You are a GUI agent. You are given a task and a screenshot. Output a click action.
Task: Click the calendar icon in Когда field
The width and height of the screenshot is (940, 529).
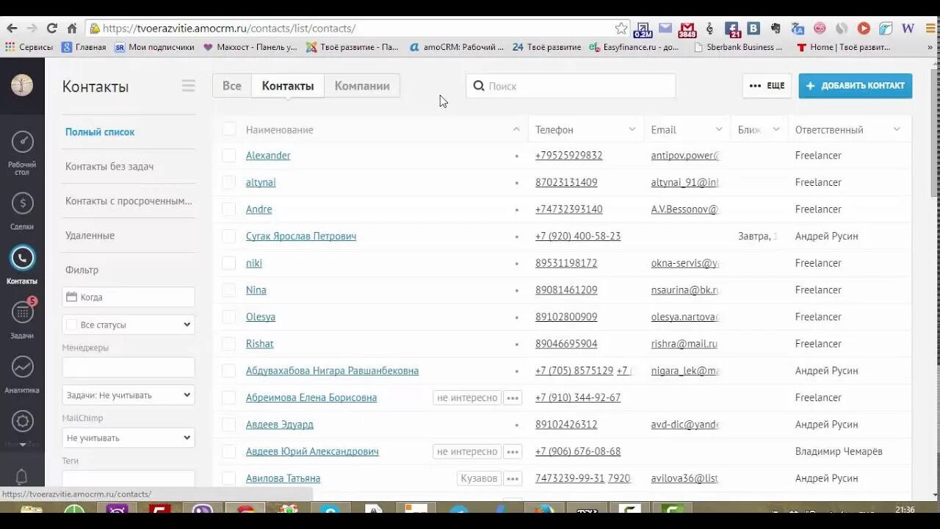pyautogui.click(x=72, y=297)
